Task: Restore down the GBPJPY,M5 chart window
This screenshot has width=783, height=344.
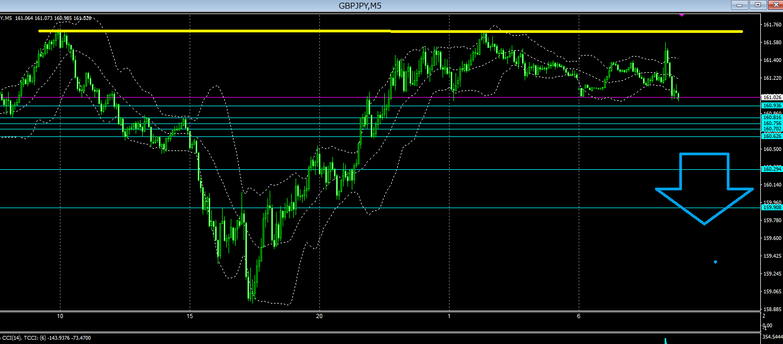Action: click(758, 5)
